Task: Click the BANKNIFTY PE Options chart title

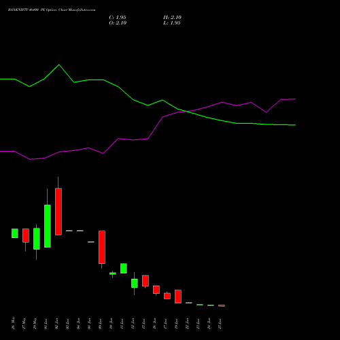Action: tap(52, 10)
